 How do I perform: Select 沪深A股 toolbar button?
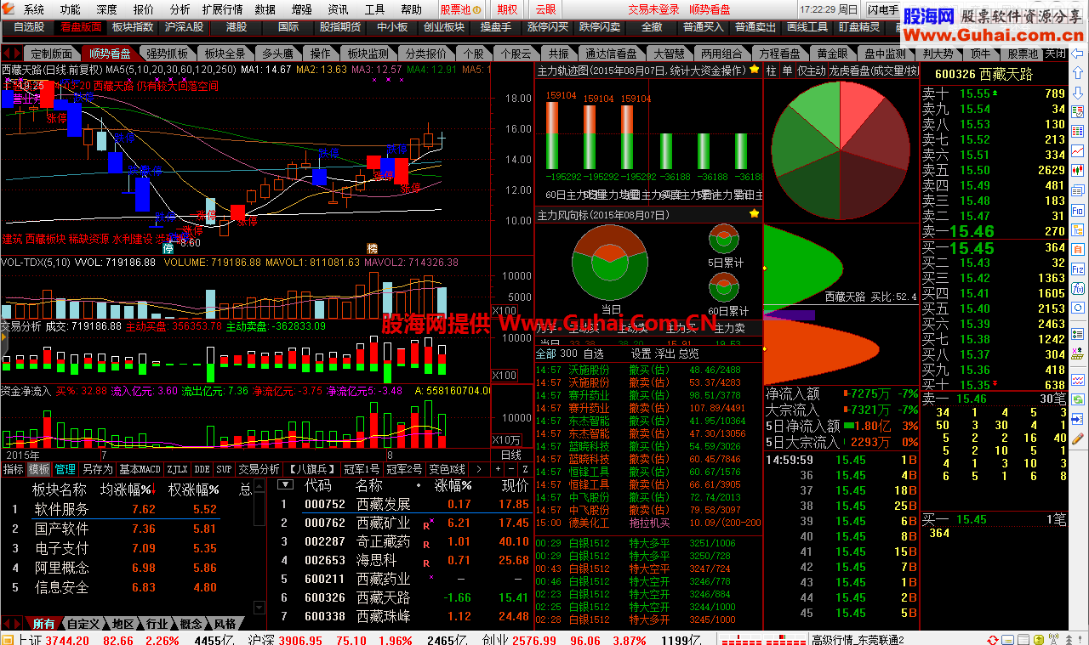pos(184,27)
